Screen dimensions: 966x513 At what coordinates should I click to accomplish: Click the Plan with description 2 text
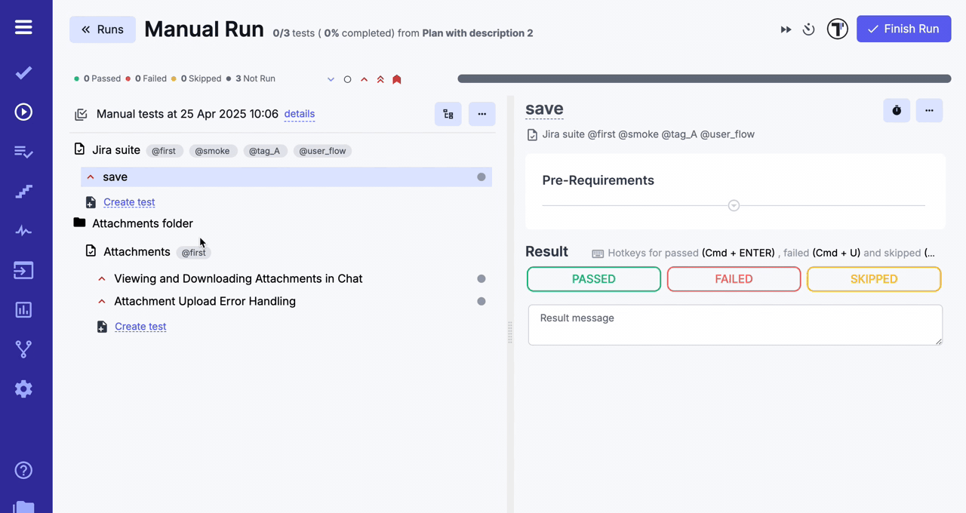(478, 33)
